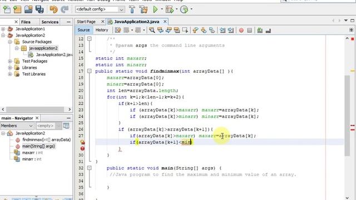Click the lightbulb error hint on line 28
356x200 pixels.
pos(82,142)
